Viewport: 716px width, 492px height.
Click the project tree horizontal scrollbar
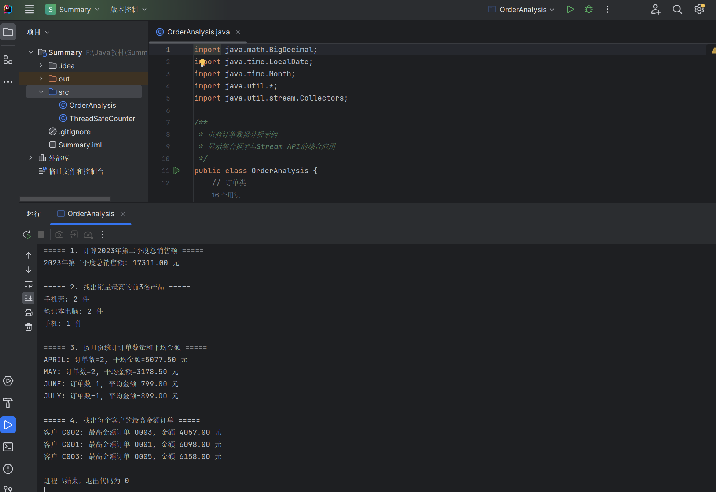click(x=65, y=199)
